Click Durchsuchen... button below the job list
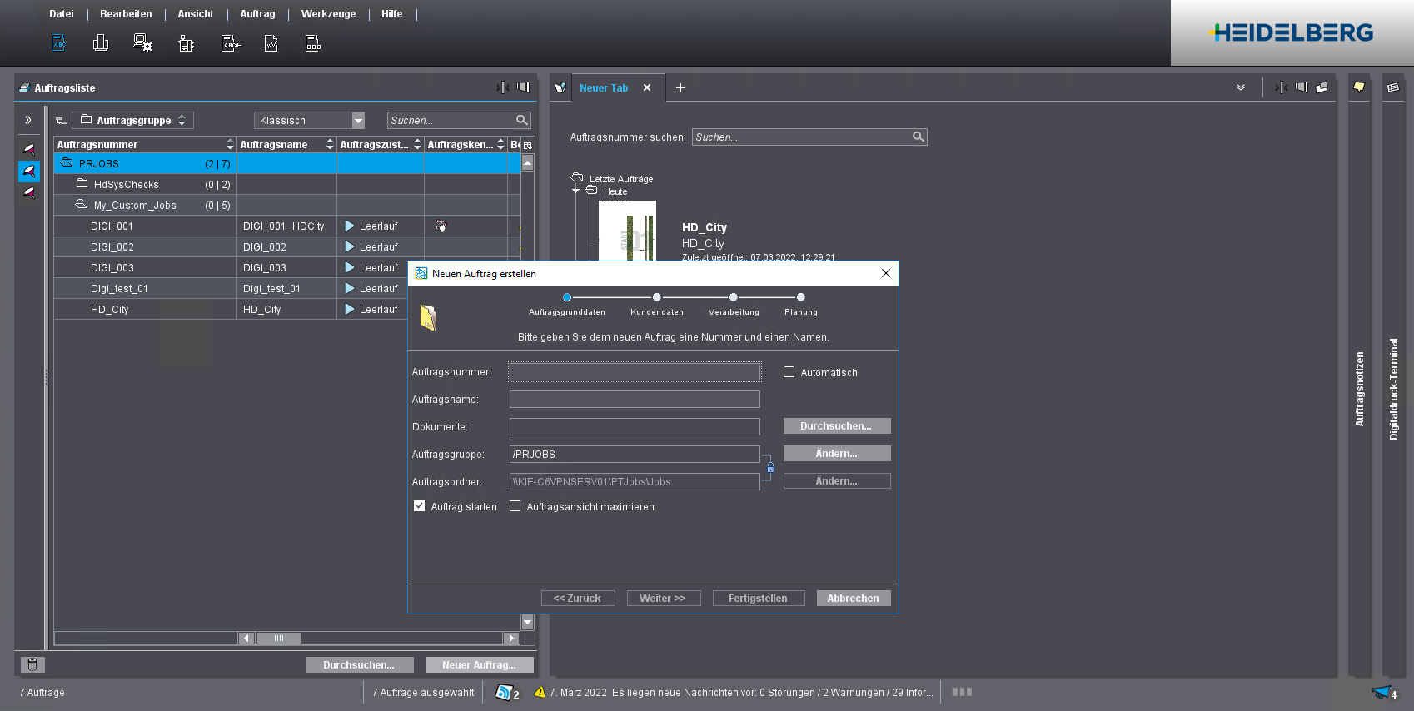 (x=360, y=664)
